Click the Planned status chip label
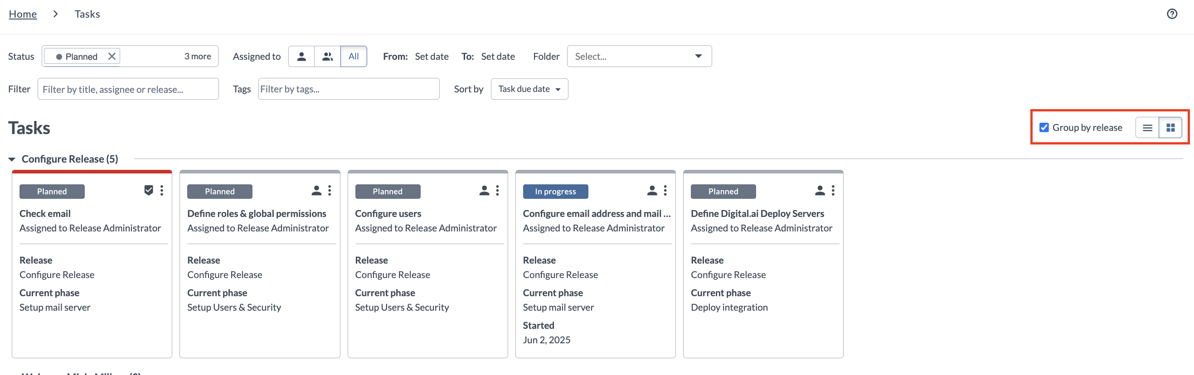This screenshot has height=375, width=1194. pos(81,57)
